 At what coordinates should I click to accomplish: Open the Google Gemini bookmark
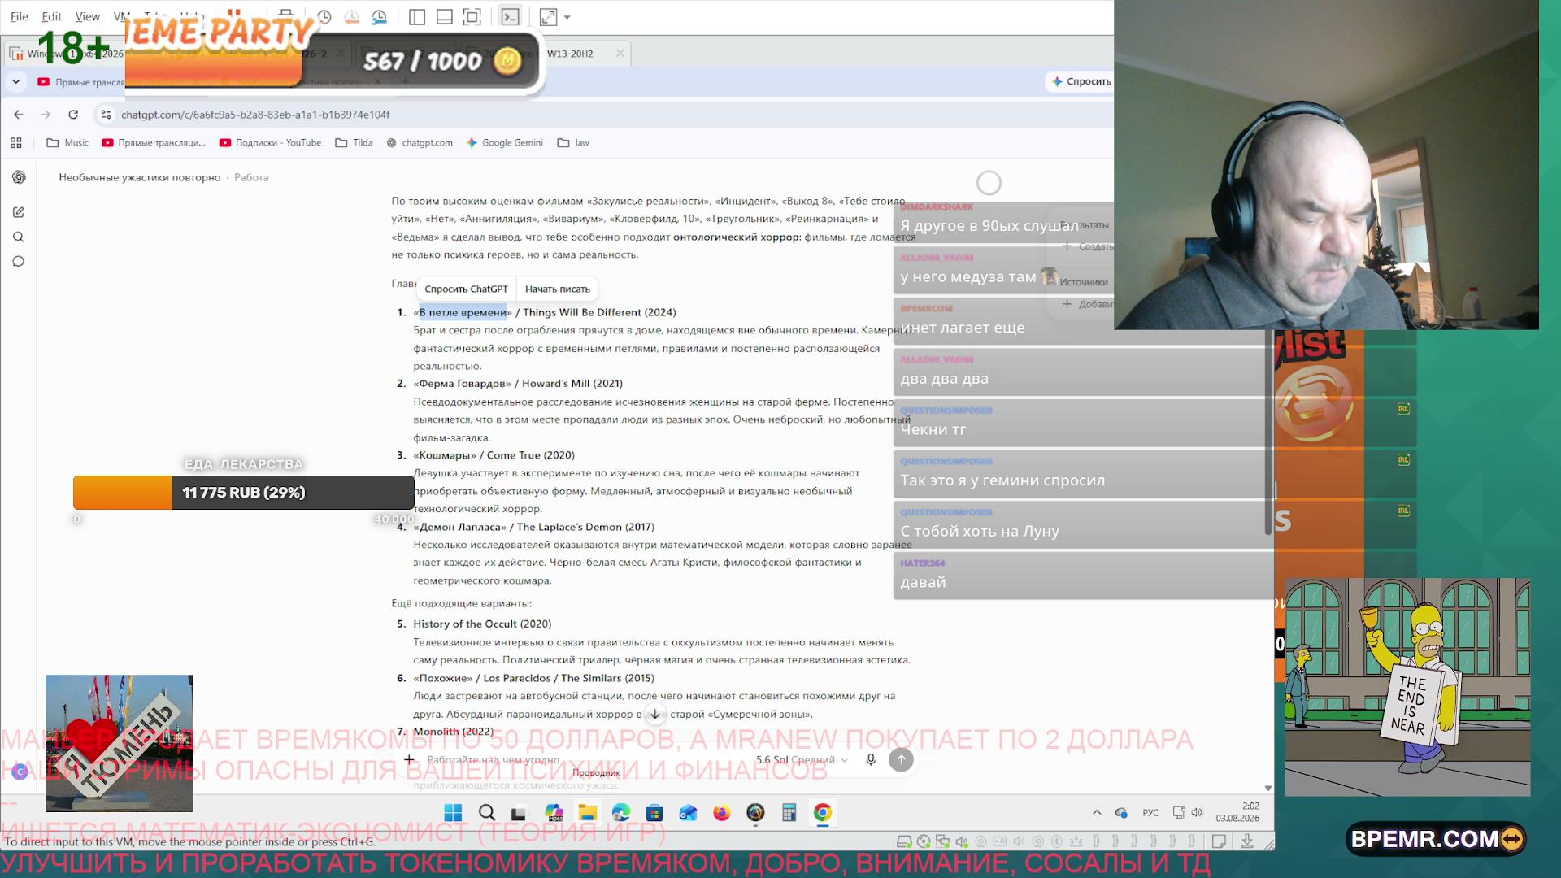click(504, 143)
